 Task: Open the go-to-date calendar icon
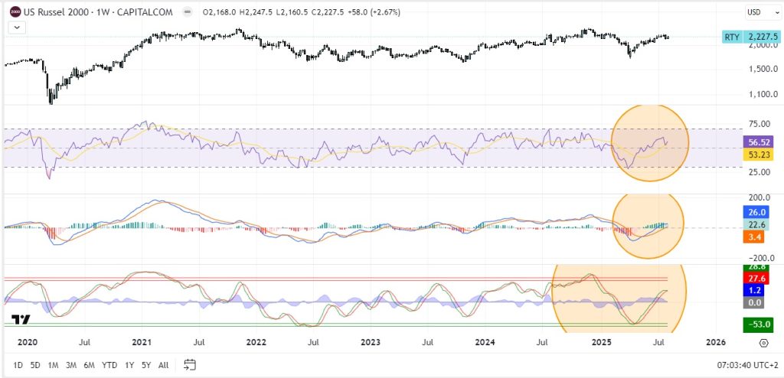(191, 365)
